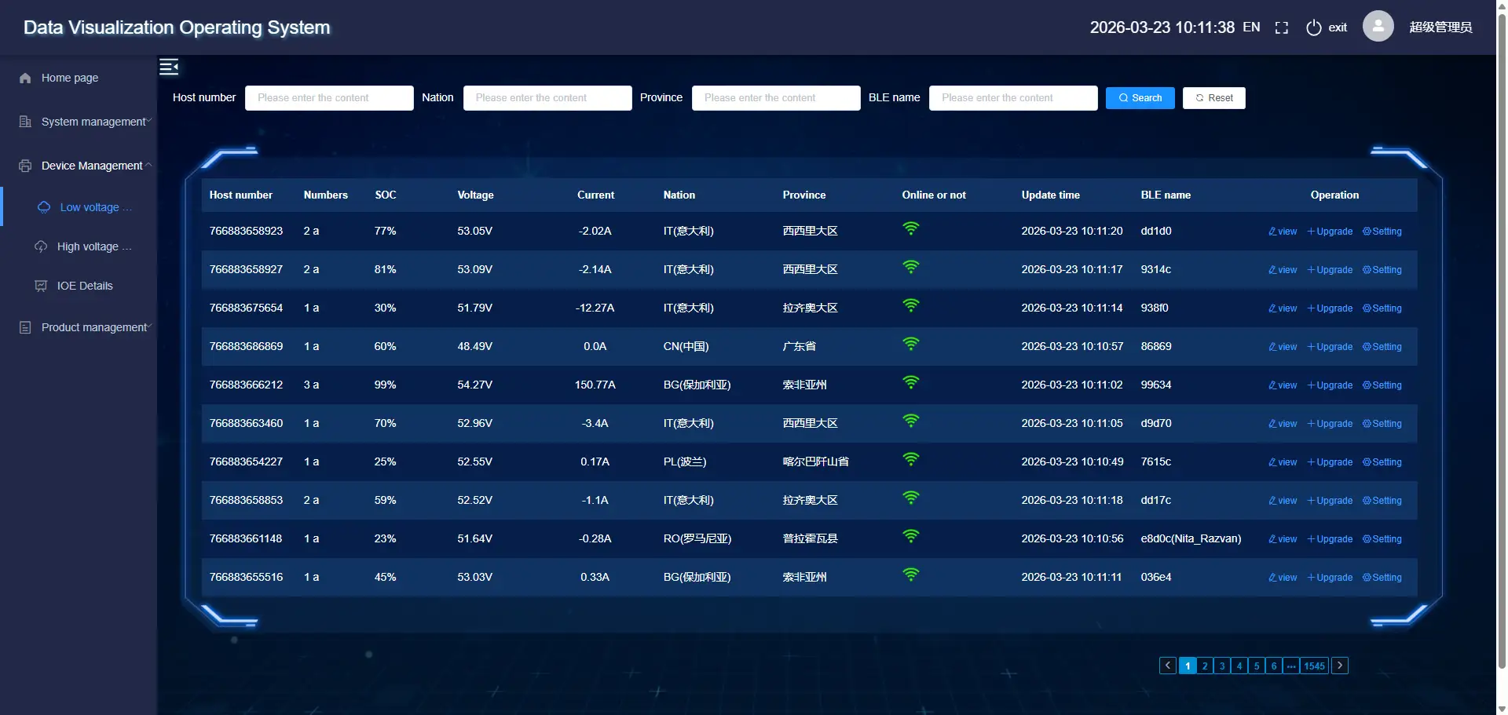The width and height of the screenshot is (1508, 715).
Task: Go to next page with right arrow
Action: click(1340, 666)
